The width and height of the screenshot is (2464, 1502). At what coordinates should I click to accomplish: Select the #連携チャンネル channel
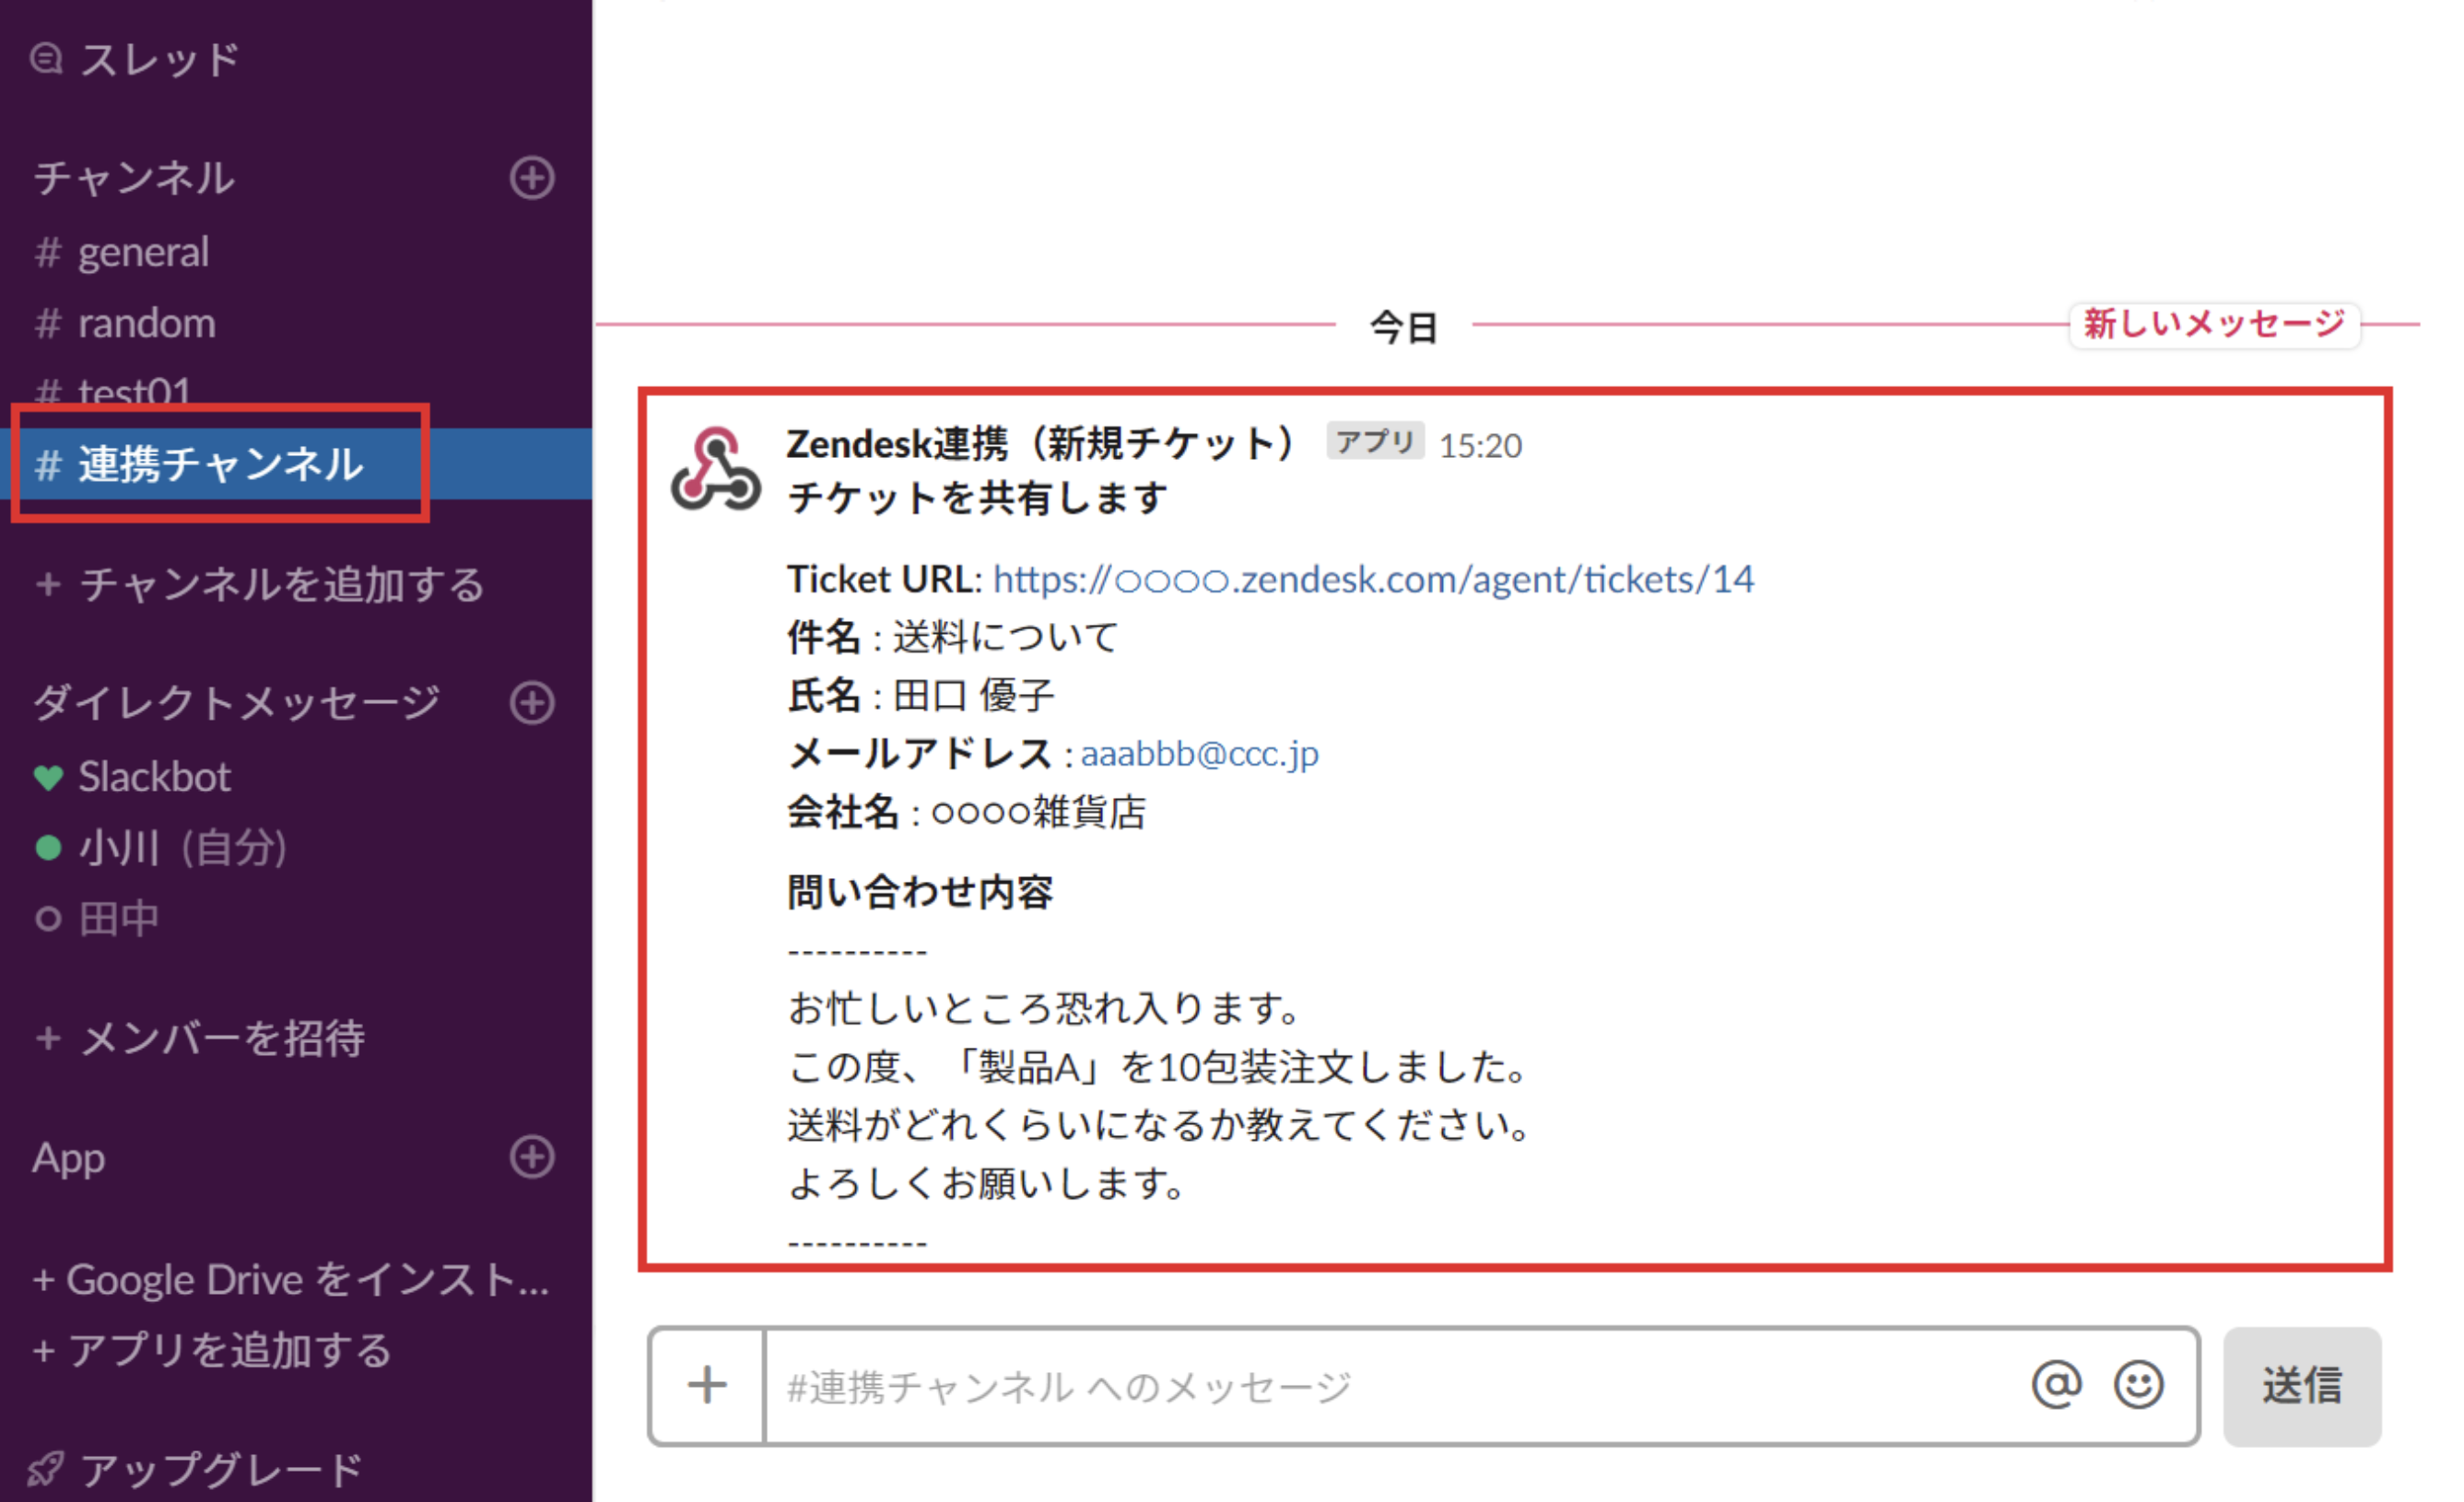tap(296, 464)
